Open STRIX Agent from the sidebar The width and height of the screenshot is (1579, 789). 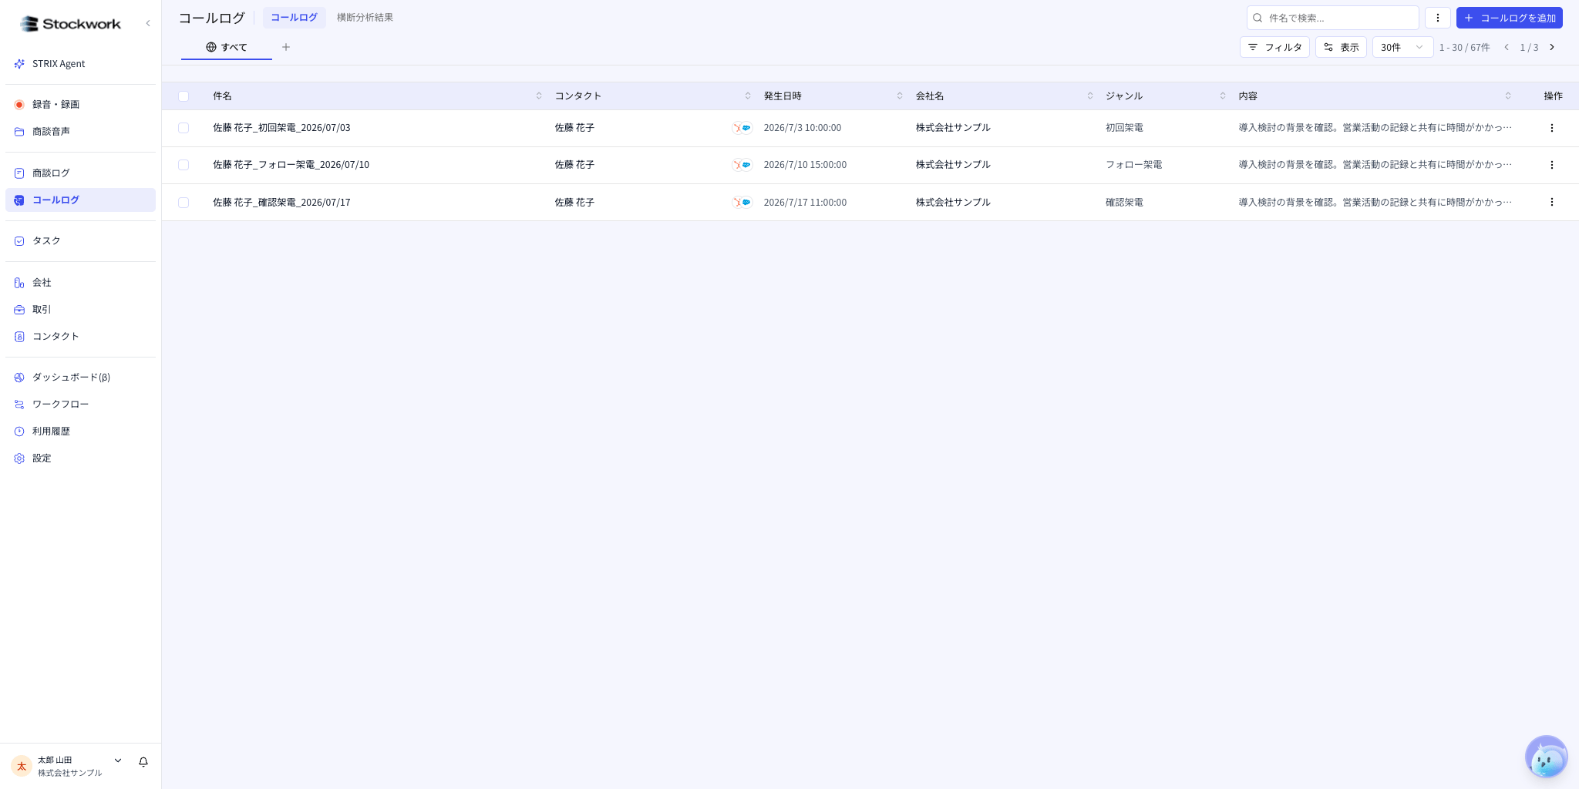click(x=80, y=64)
